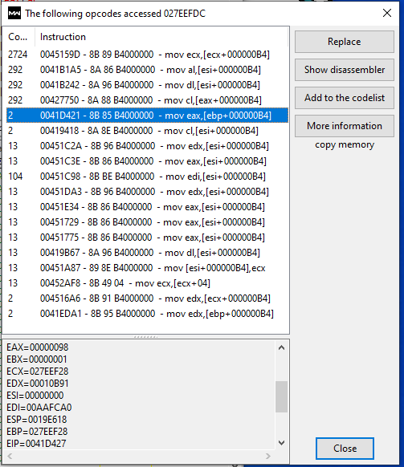Click the EIP=0041D427 register line
This screenshot has width=404, height=467.
[36, 444]
